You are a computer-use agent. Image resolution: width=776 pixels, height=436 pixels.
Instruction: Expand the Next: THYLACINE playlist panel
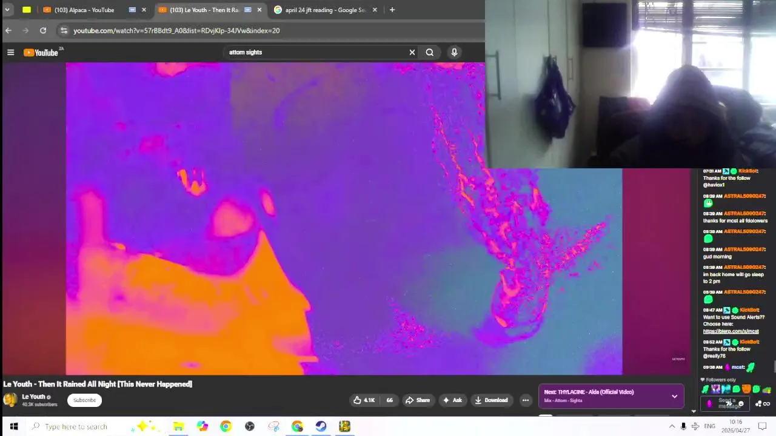[x=674, y=397]
